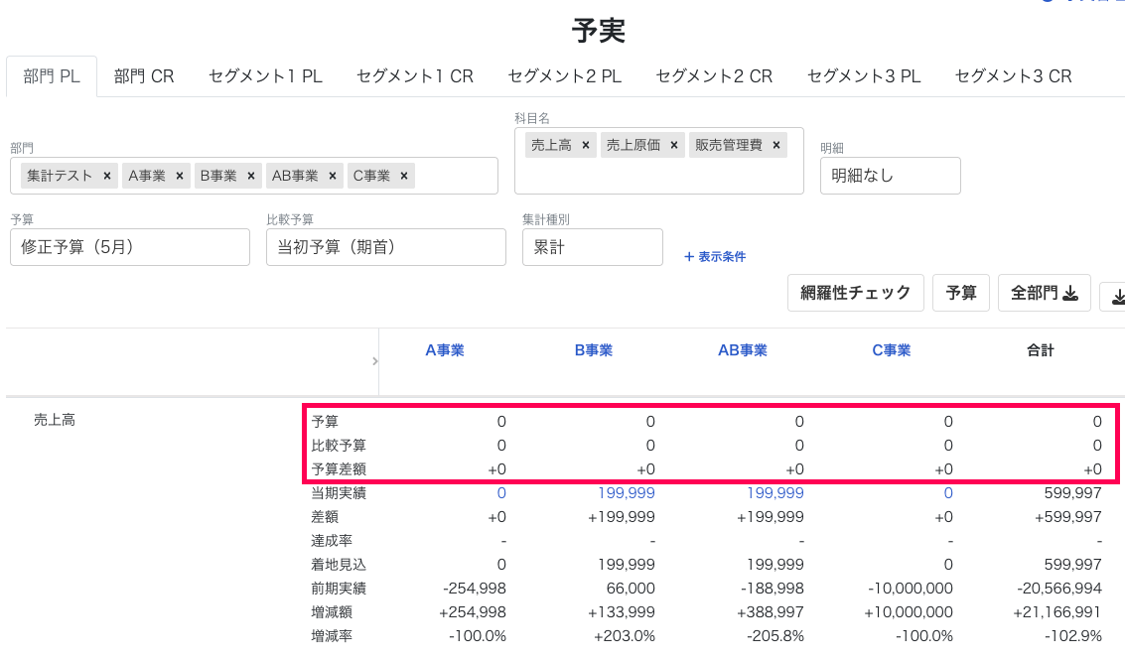
Task: Click the 予算 button
Action: point(961,293)
